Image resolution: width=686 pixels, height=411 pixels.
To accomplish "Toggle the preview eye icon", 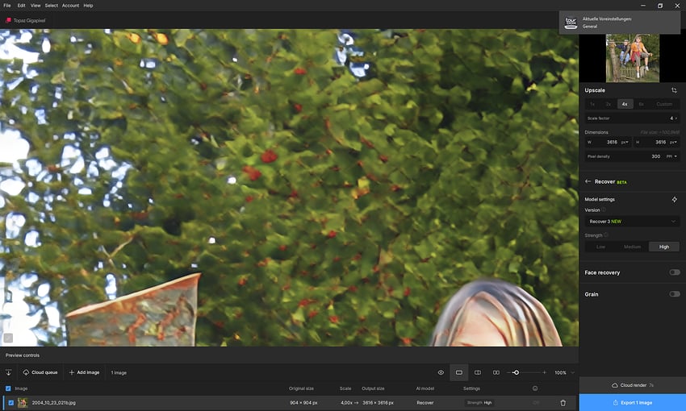I will pos(441,372).
